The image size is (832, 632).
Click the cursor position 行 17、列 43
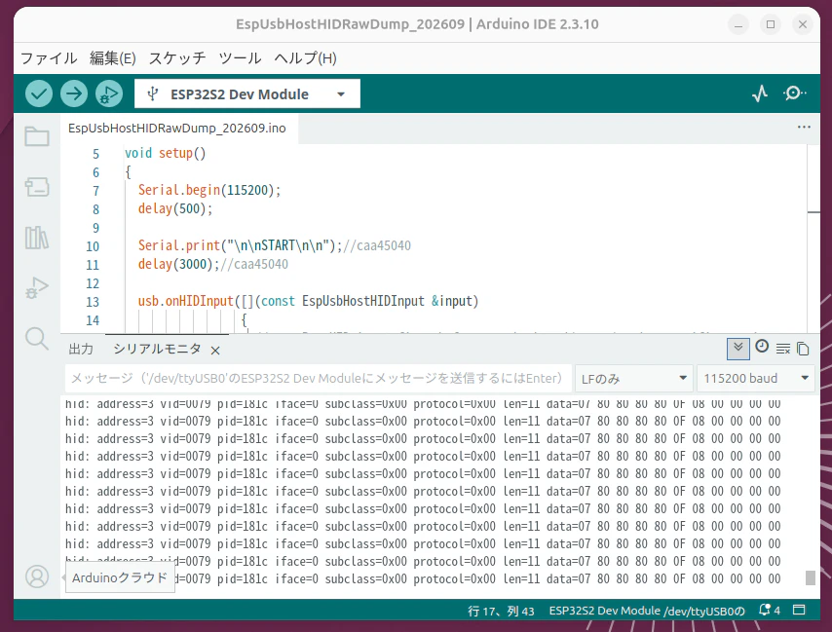click(x=501, y=611)
